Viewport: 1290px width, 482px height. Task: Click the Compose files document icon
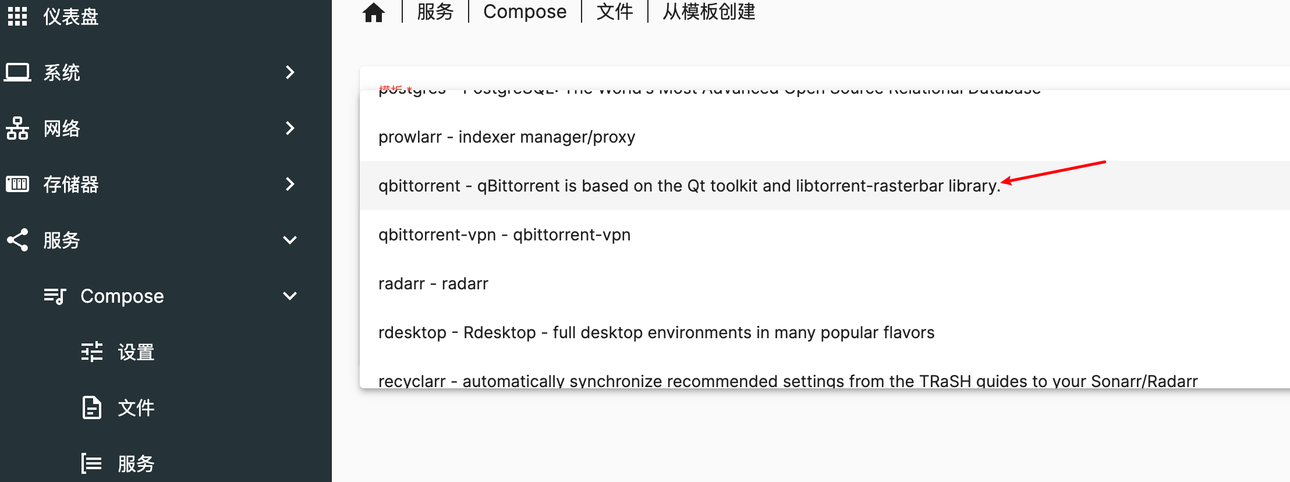coord(92,408)
